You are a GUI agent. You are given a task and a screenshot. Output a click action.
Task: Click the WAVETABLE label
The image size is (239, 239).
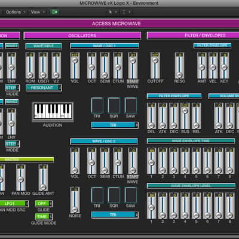(44, 46)
